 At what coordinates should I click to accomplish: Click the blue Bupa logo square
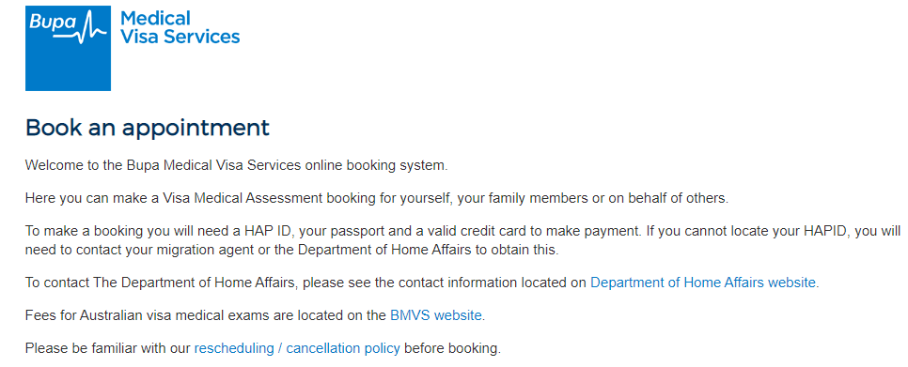point(68,48)
